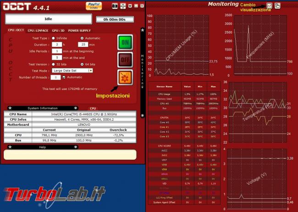Take a screenshot with the camera icon
The image size is (298, 212).
click(x=115, y=6)
